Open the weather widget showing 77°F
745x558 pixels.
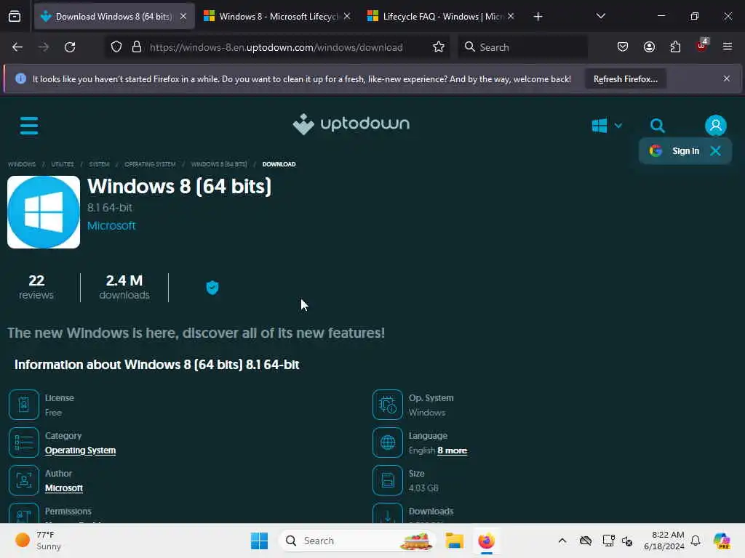(x=38, y=541)
